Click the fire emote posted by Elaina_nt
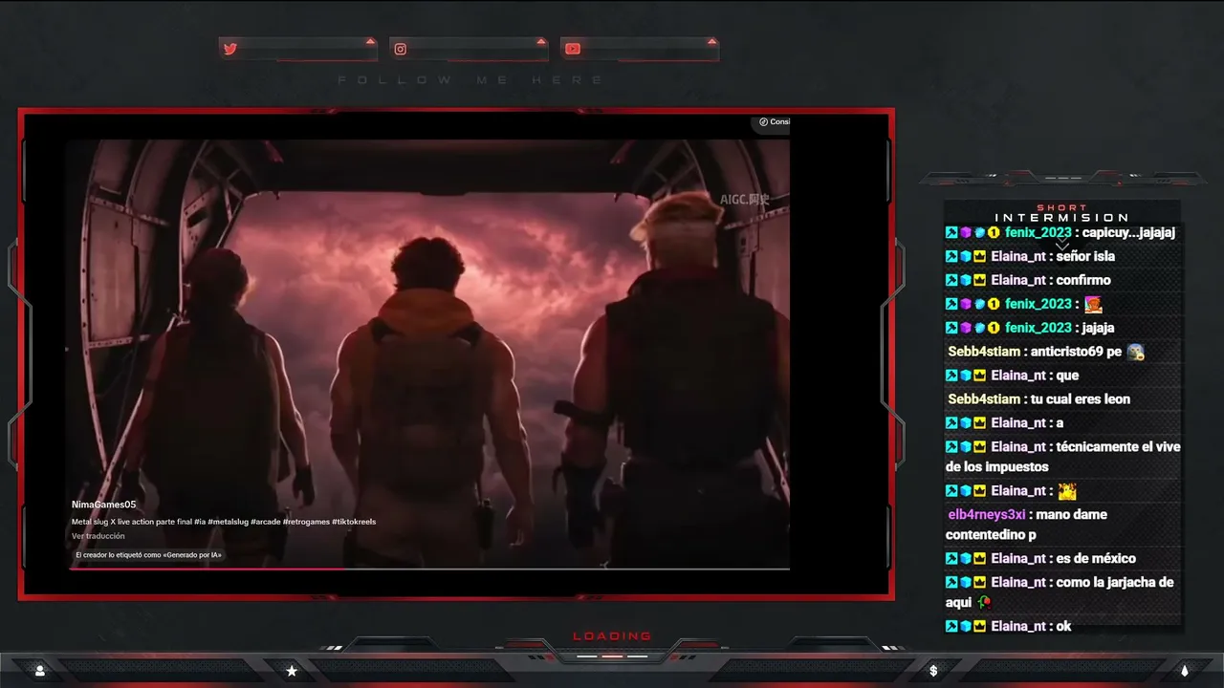This screenshot has height=688, width=1224. point(1067,491)
